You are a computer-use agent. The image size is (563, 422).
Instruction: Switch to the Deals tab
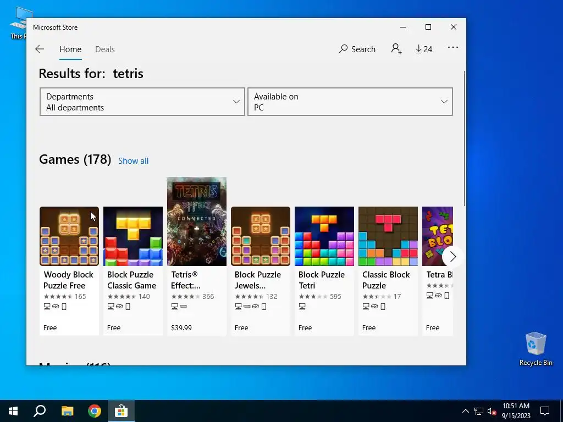coord(105,49)
